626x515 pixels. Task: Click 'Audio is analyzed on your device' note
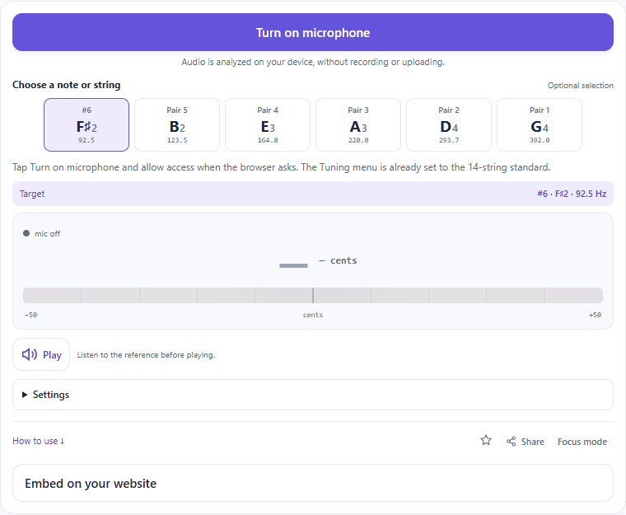[313, 62]
